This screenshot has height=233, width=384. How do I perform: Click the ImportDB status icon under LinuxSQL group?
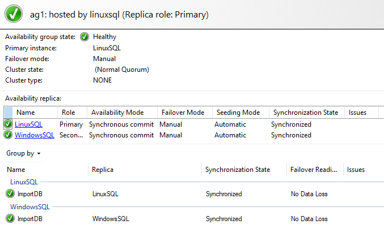tap(11, 194)
